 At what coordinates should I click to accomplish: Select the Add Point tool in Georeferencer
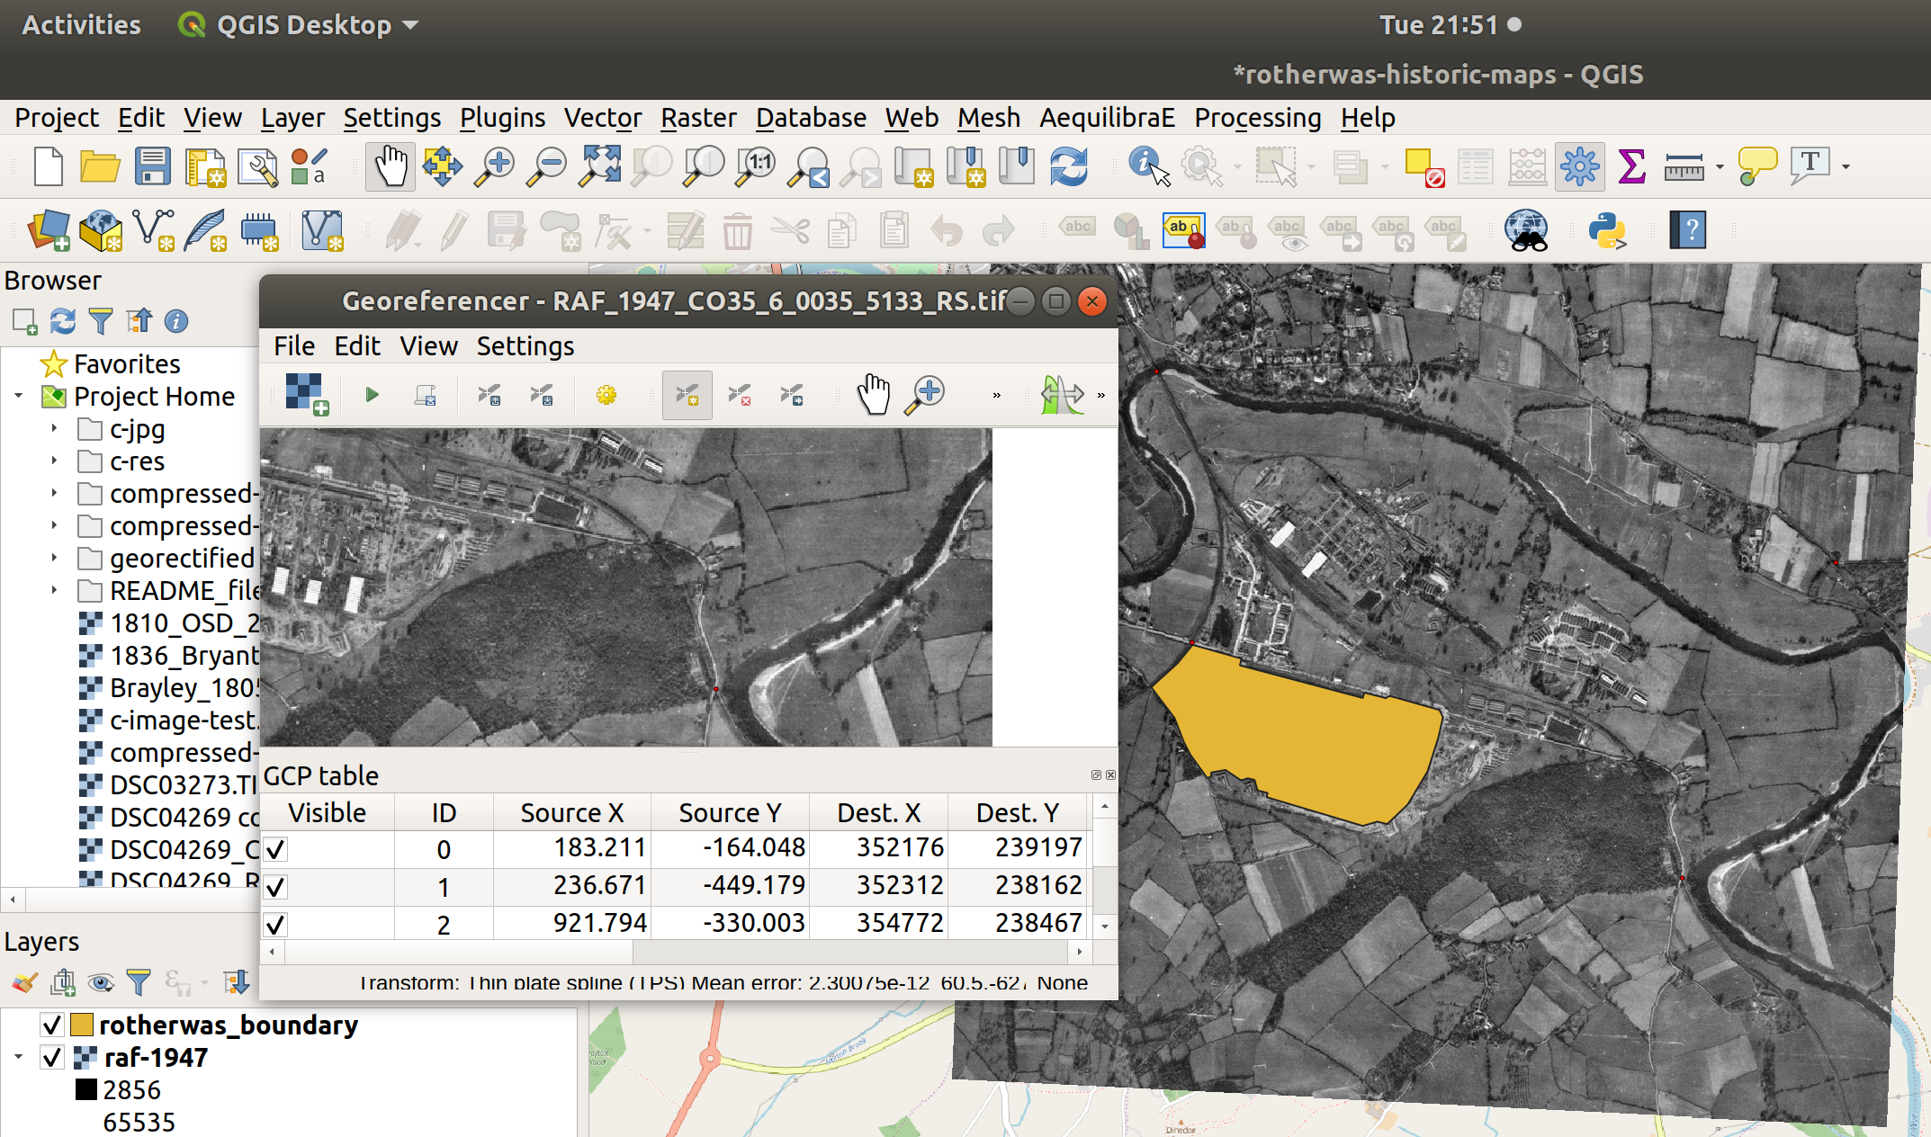[687, 395]
